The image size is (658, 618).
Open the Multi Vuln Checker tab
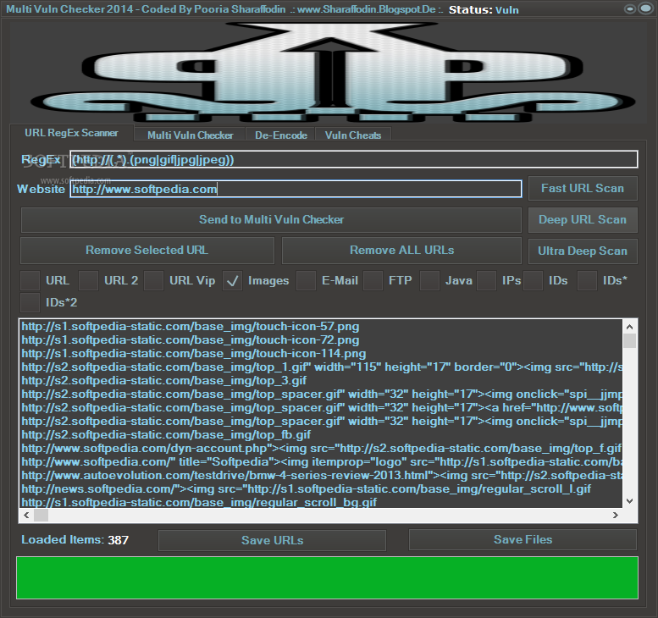pyautogui.click(x=190, y=135)
